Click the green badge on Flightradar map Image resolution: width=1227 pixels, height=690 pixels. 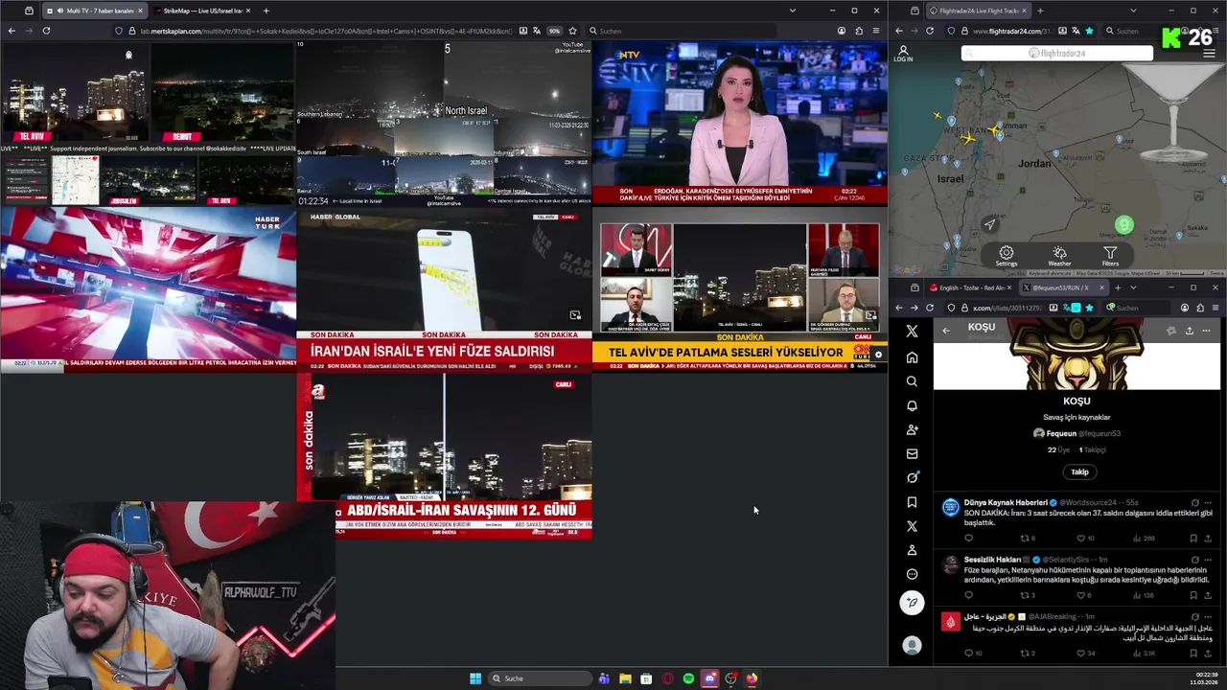tap(1124, 225)
